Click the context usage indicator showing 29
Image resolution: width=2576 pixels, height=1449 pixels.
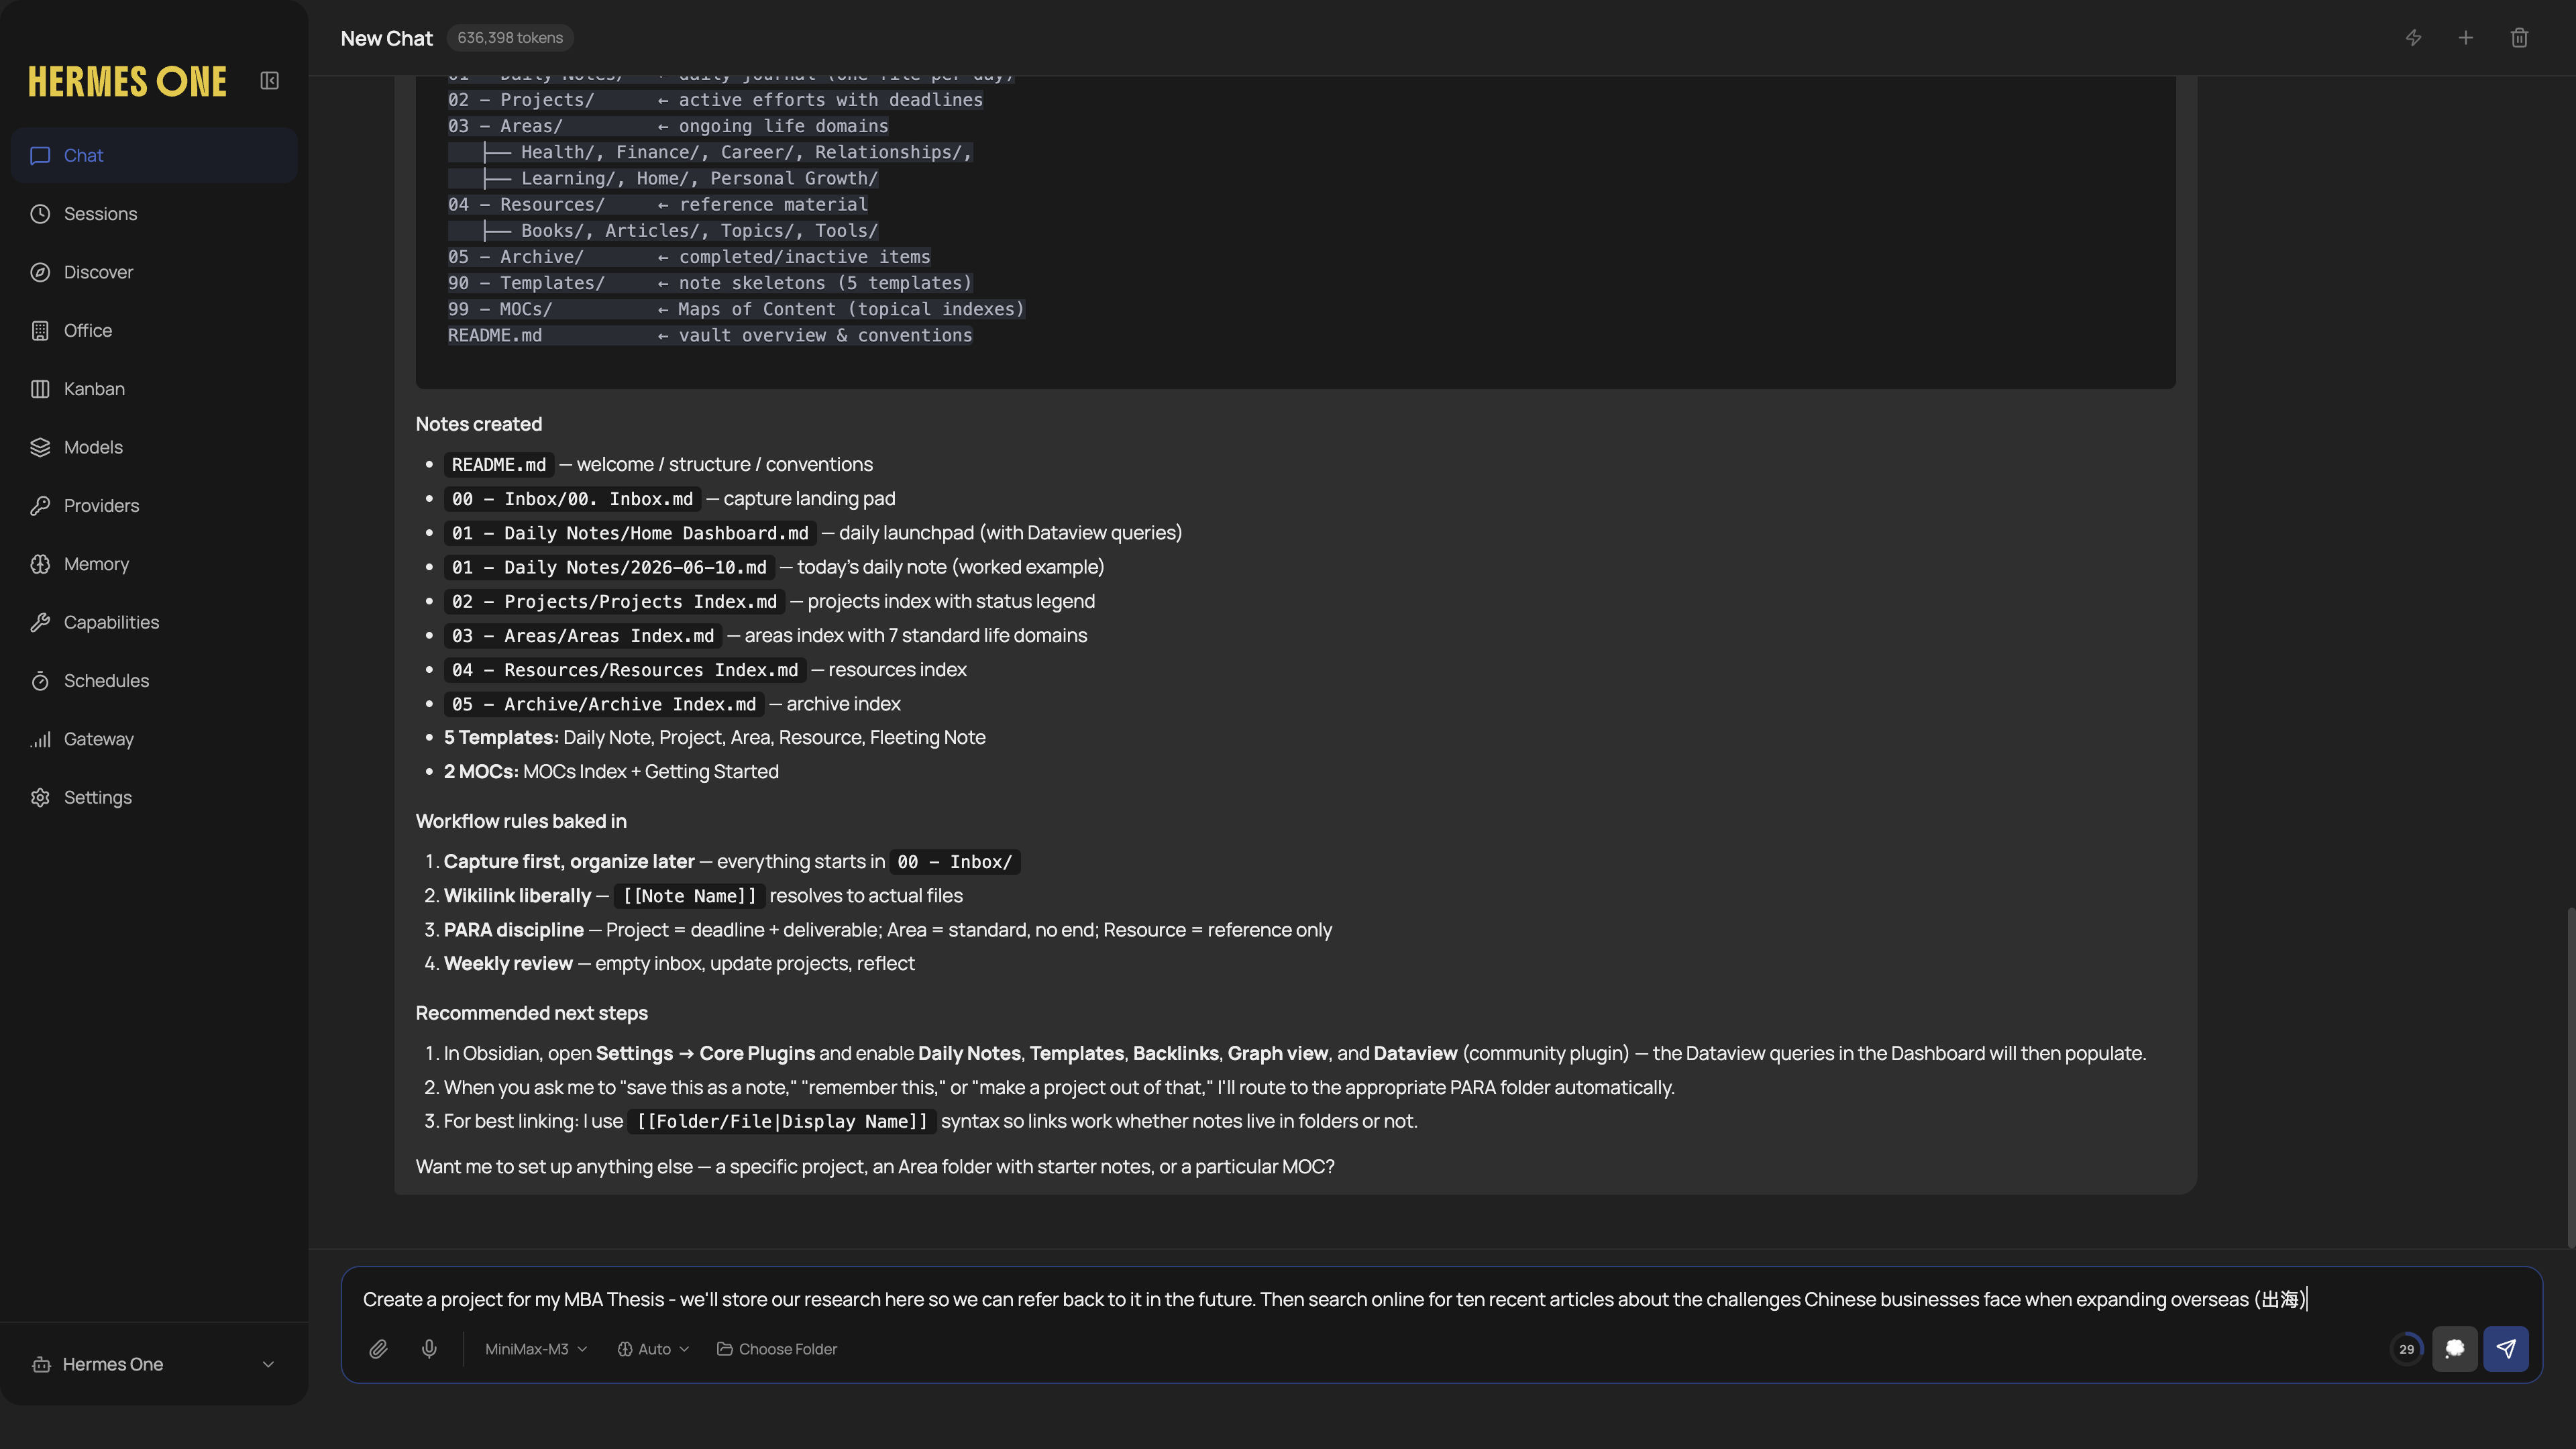2406,1349
